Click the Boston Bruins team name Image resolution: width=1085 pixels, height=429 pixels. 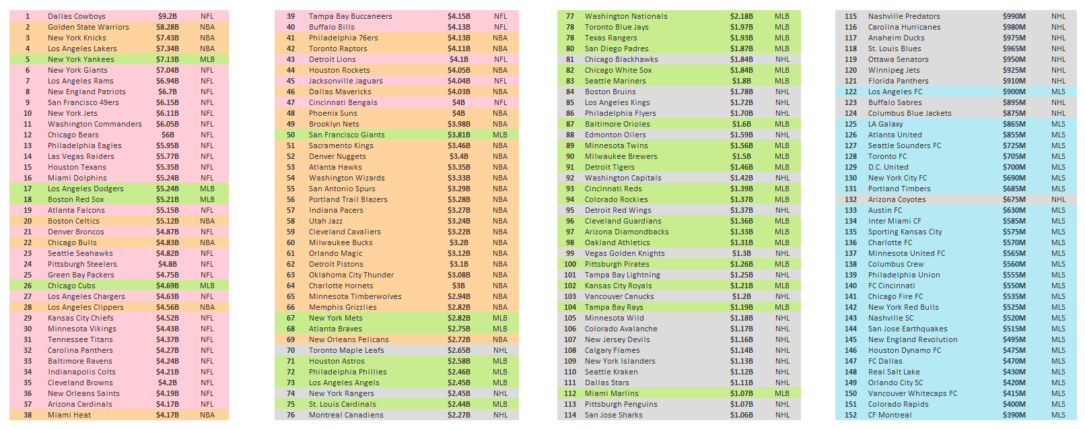pos(610,92)
